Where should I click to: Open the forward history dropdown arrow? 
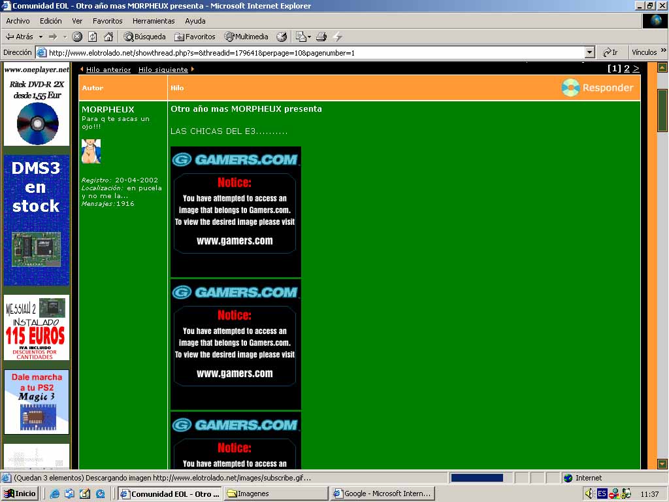pos(65,37)
